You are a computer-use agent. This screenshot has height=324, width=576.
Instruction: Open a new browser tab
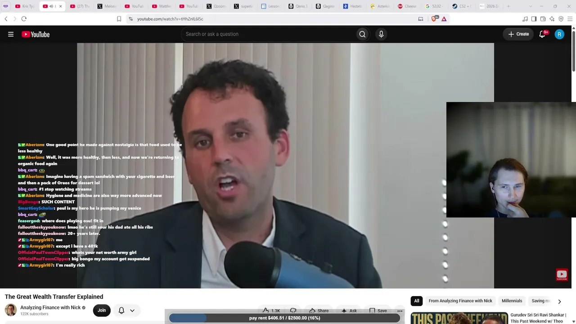point(509,6)
